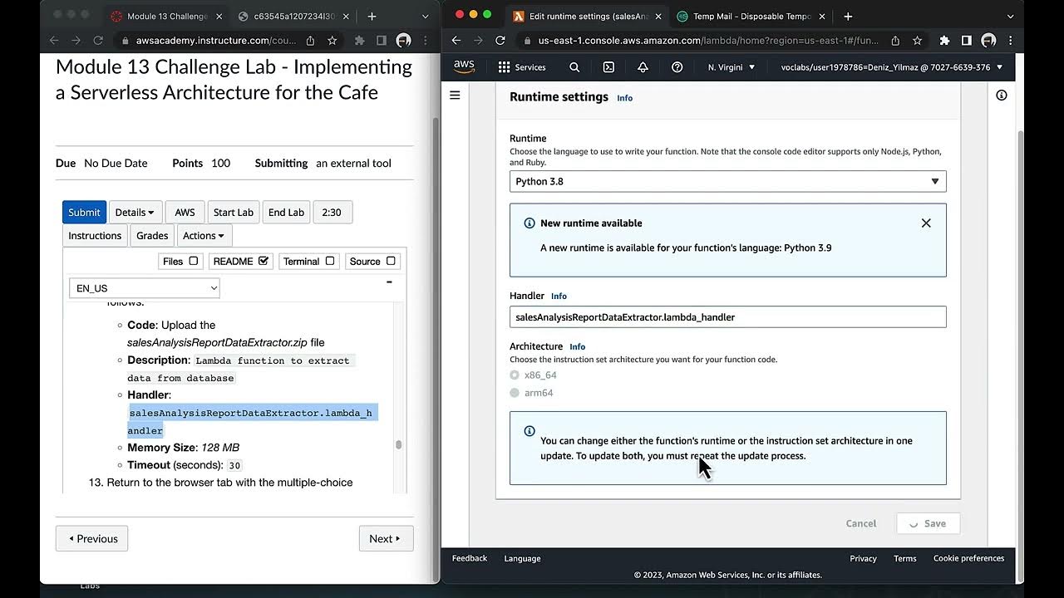Toggle the Terminal checkbox
1064x598 pixels.
coord(330,261)
